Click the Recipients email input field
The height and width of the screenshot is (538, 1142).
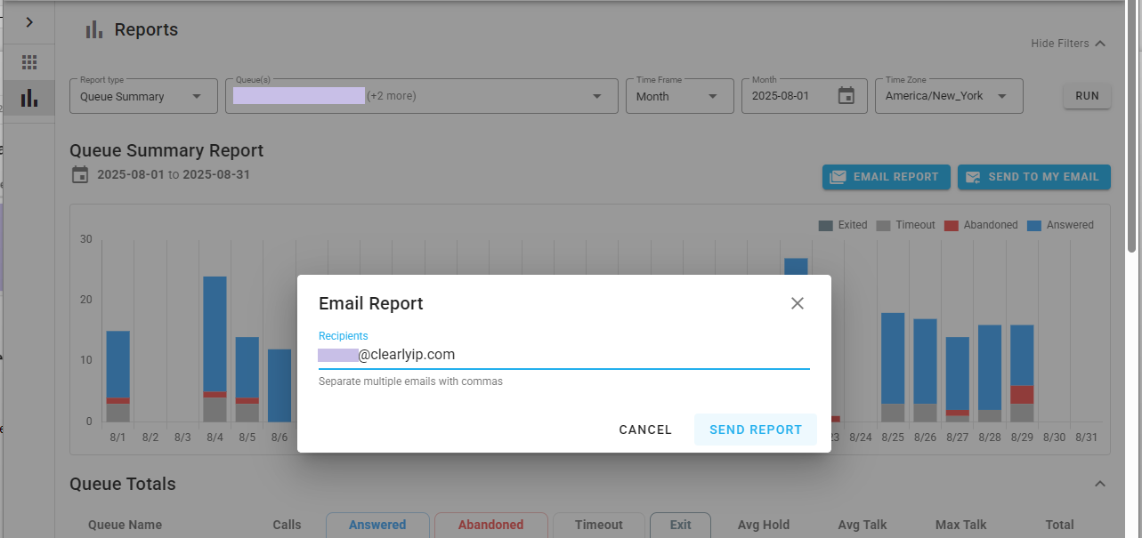(563, 355)
